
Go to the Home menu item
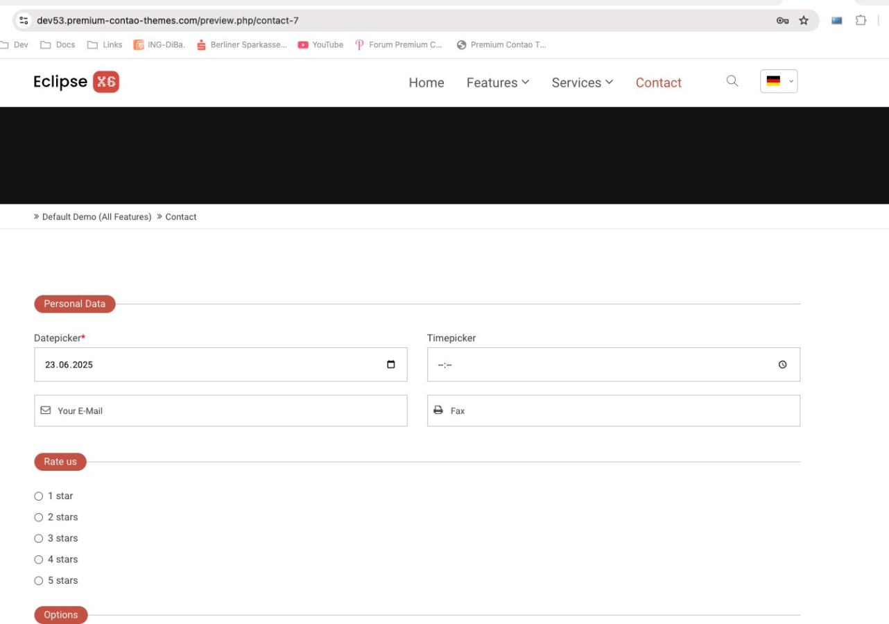[x=426, y=83]
